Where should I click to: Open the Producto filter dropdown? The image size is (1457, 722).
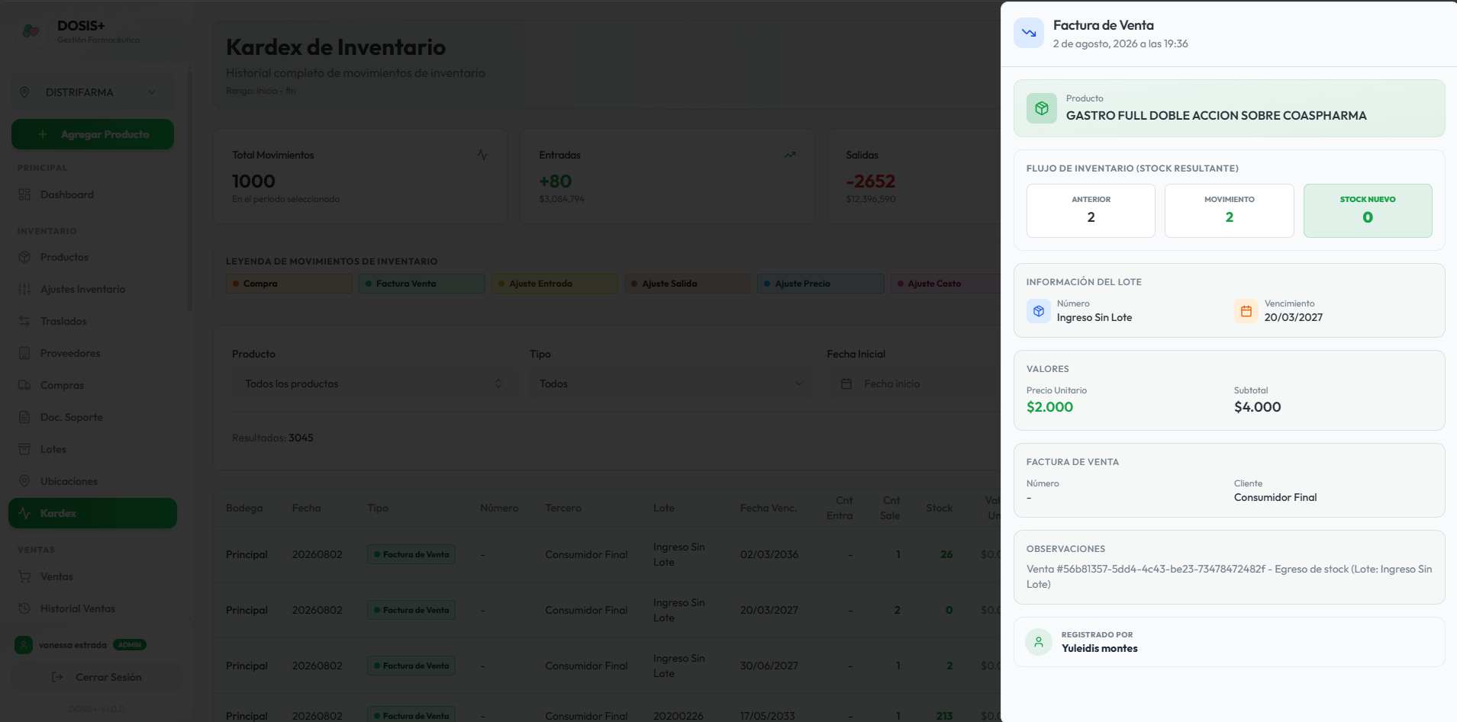tap(374, 383)
